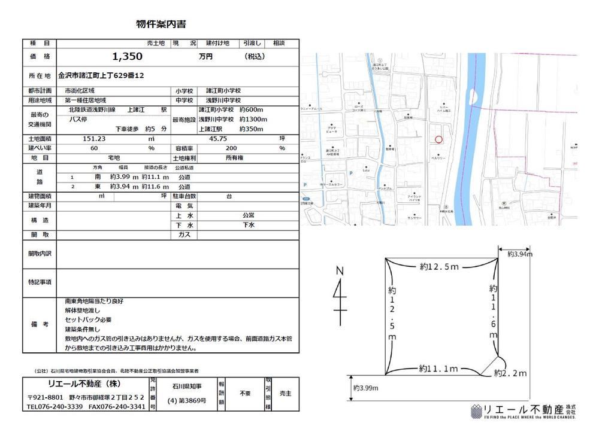The width and height of the screenshot is (599, 423).
Task: Click the north arrow symbol beside the plot diagram
Action: 340,296
